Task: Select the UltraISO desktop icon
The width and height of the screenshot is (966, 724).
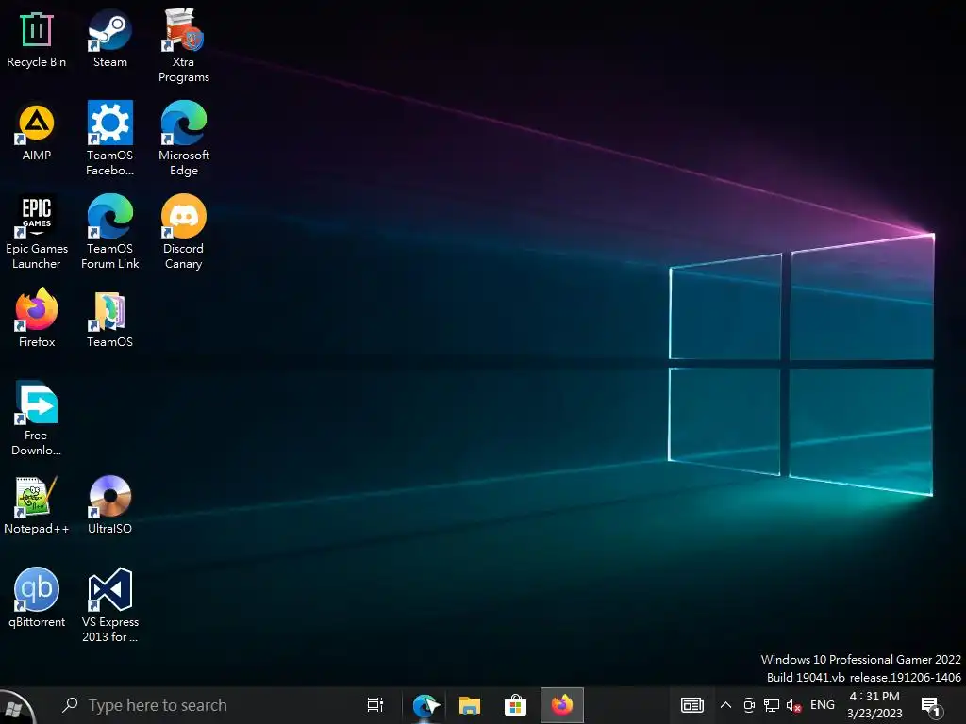Action: (109, 505)
